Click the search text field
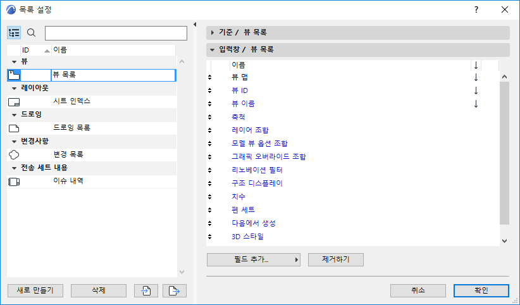520x305 pixels. (x=116, y=33)
